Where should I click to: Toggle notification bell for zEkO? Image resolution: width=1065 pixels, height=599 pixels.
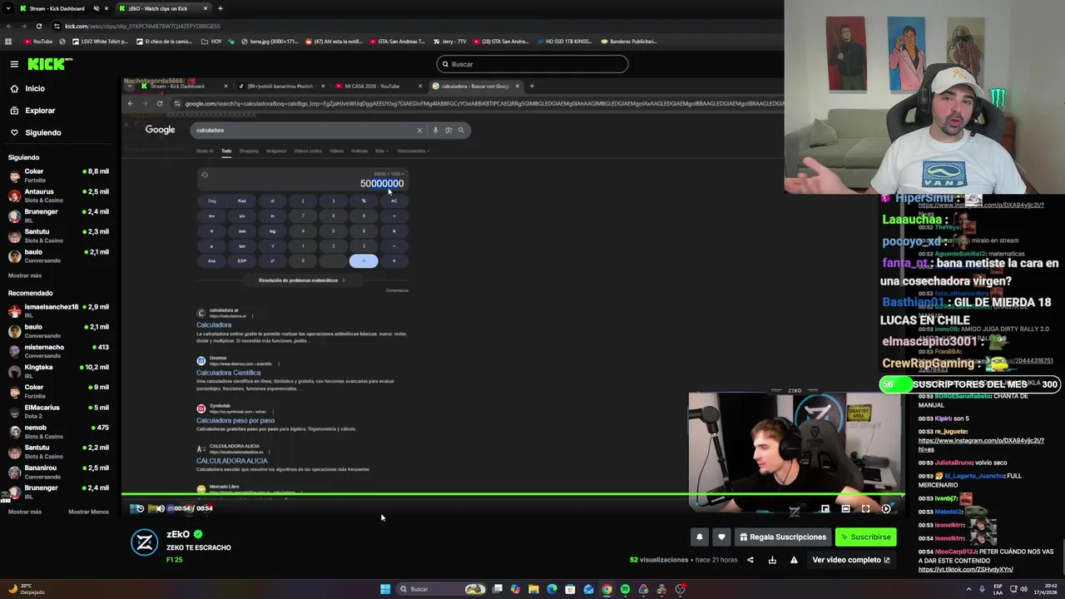pyautogui.click(x=700, y=537)
